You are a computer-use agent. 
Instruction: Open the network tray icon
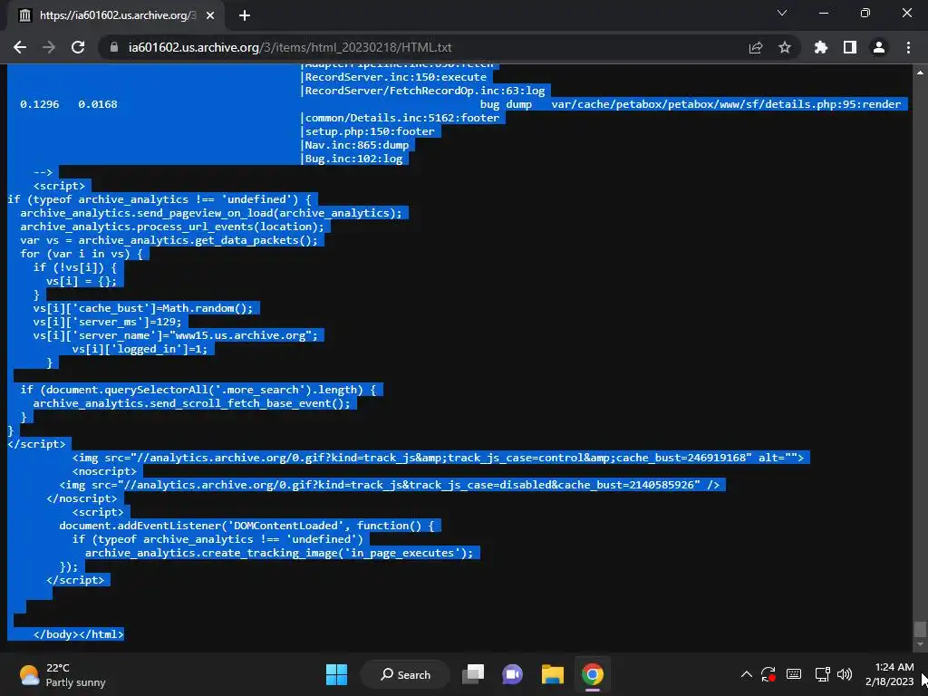[x=822, y=674]
